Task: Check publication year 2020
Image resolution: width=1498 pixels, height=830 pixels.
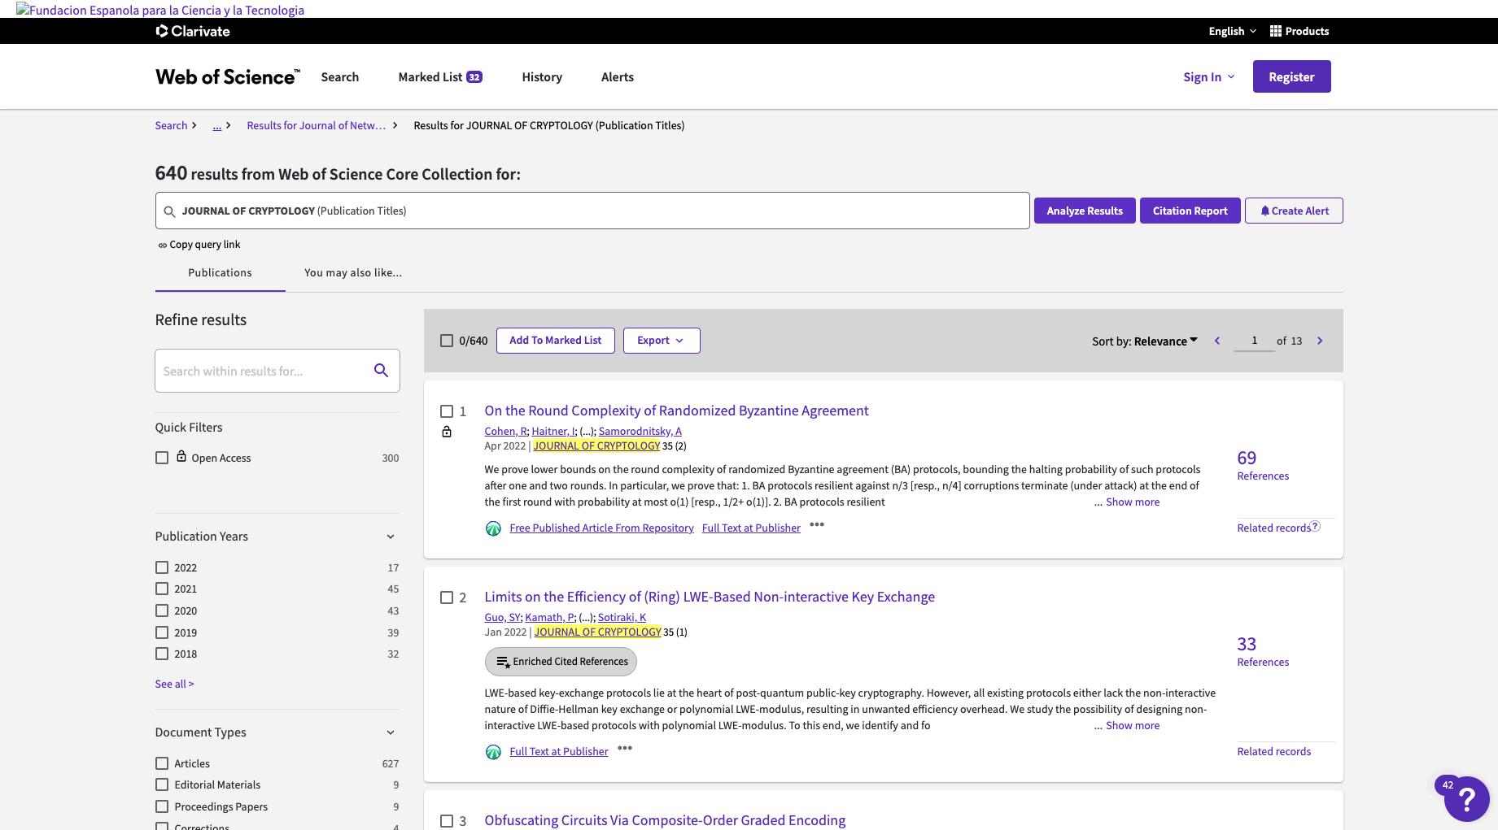Action: 162,611
